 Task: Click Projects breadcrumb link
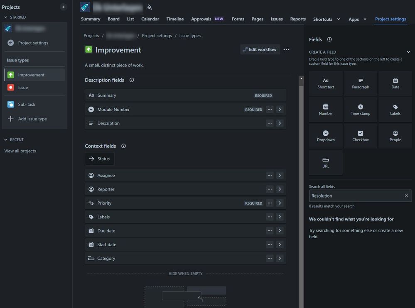[x=91, y=36]
